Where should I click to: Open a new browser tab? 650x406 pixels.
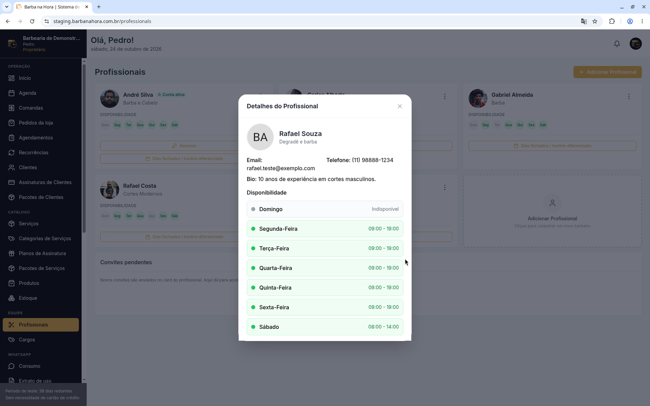pyautogui.click(x=99, y=7)
